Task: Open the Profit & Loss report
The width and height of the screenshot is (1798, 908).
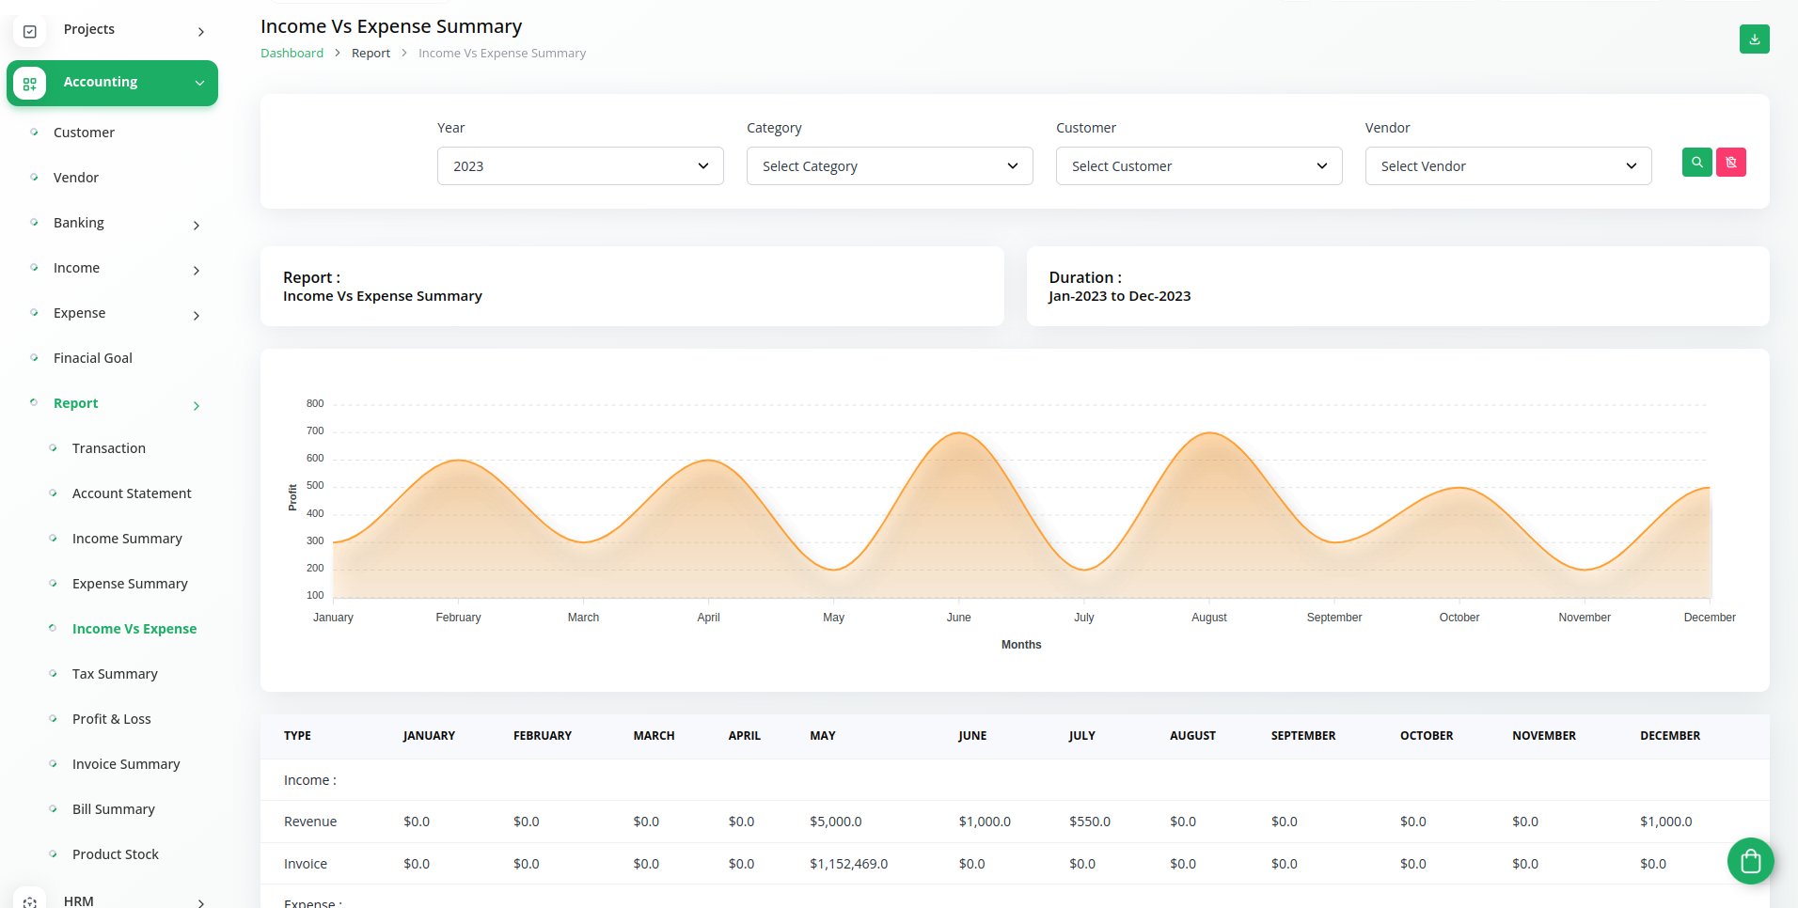Action: (111, 719)
